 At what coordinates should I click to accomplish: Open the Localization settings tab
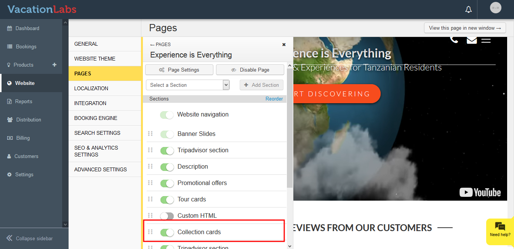click(x=91, y=88)
